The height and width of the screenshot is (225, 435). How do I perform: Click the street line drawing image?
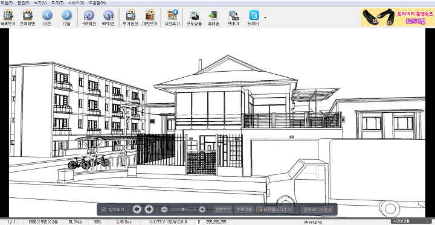217,122
